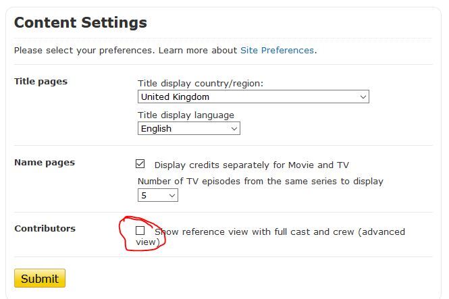Uncheck the Display credits separately checkbox
This screenshot has height=299, width=449.
point(140,164)
